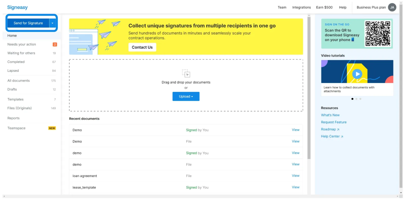Click the All documents count 175
This screenshot has height=199, width=404.
pos(54,81)
